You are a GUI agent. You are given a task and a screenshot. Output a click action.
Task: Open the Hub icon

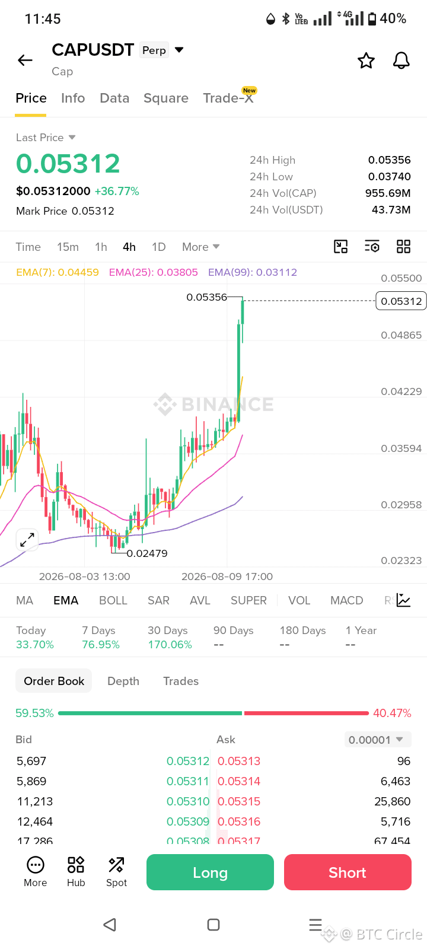(76, 872)
